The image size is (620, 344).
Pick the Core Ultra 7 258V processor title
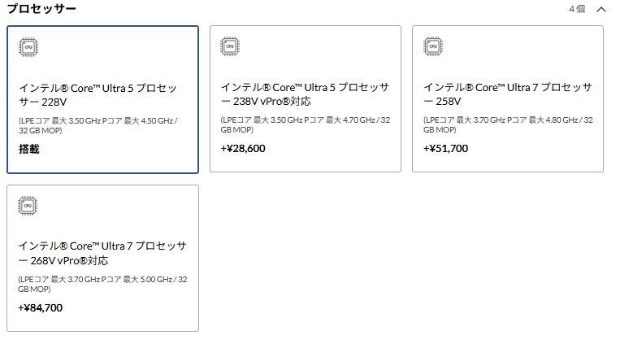pyautogui.click(x=507, y=94)
